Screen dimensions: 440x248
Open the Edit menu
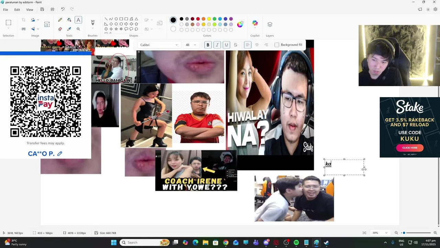click(17, 10)
